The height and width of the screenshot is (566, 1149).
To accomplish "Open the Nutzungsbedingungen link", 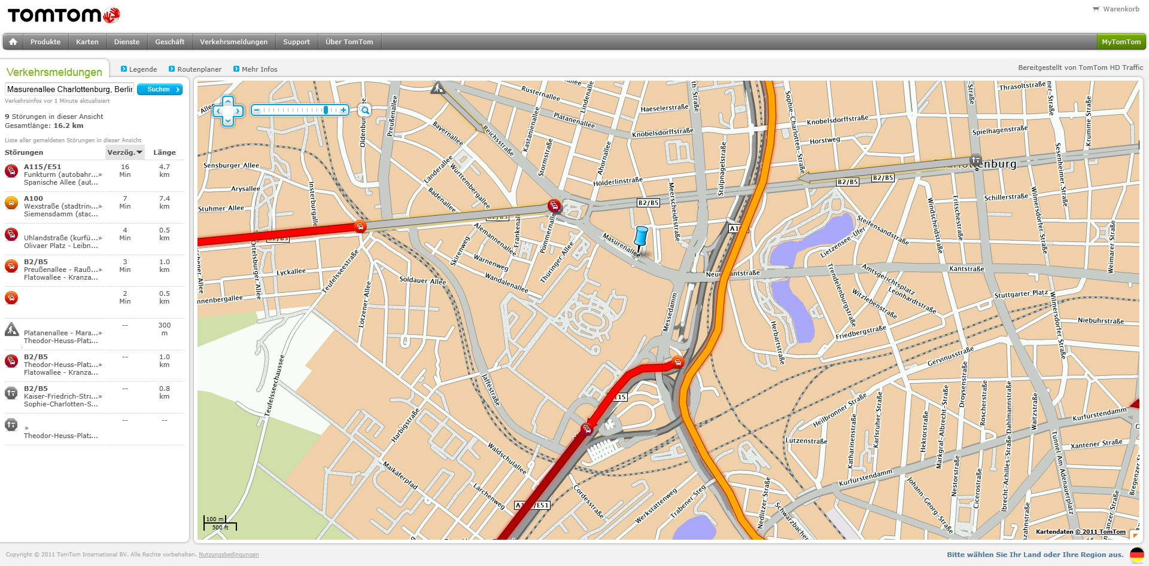I will point(229,555).
